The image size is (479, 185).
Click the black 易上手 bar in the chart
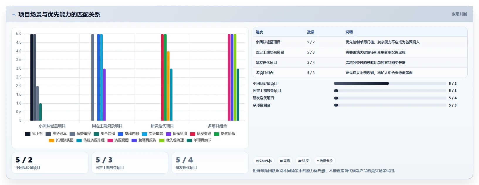pos(31,77)
